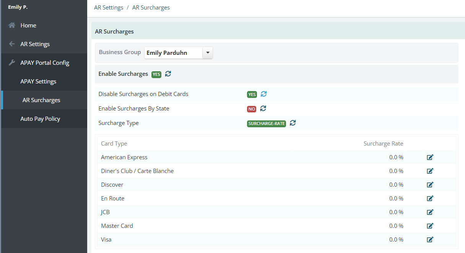Screen dimensions: 465x253
Task: Click the Emily Parduhn combo box field
Action: click(x=179, y=53)
